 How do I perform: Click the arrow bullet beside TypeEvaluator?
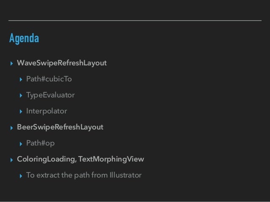[x=21, y=95]
